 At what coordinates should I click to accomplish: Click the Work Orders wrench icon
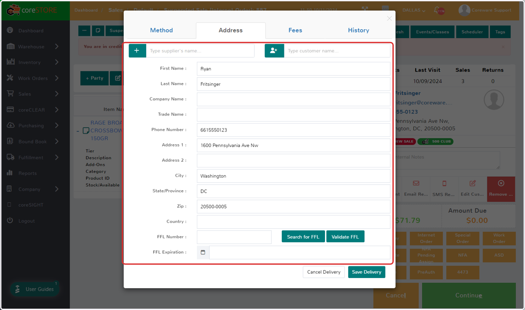click(x=10, y=78)
